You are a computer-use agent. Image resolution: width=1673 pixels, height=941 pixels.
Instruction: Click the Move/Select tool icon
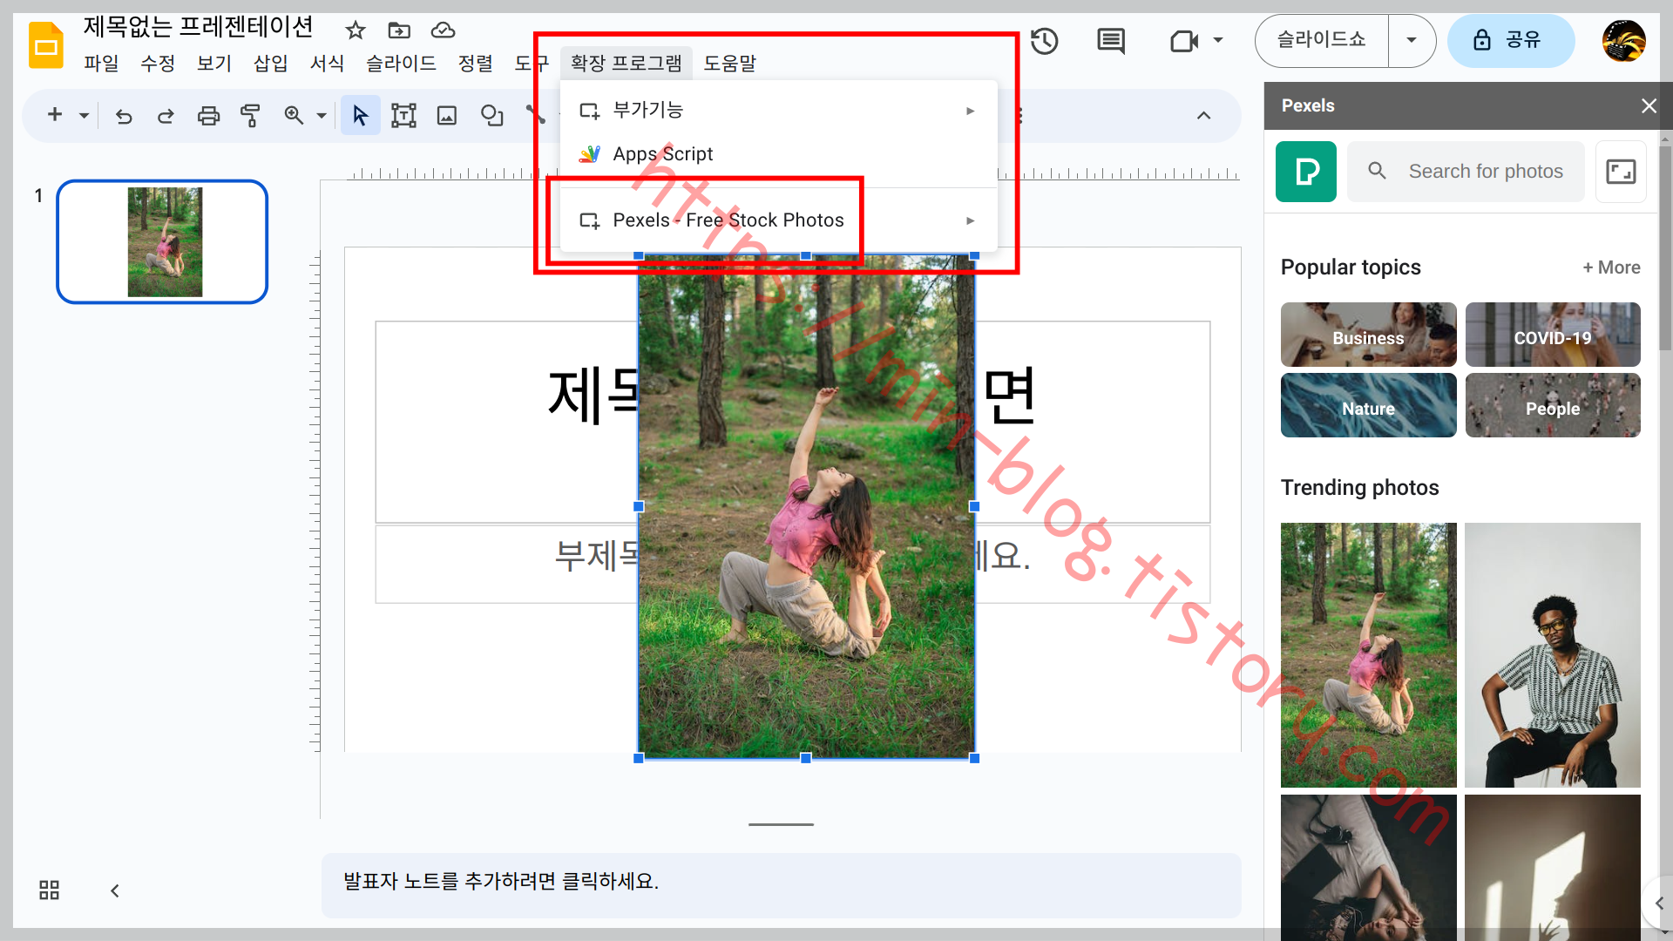[360, 114]
